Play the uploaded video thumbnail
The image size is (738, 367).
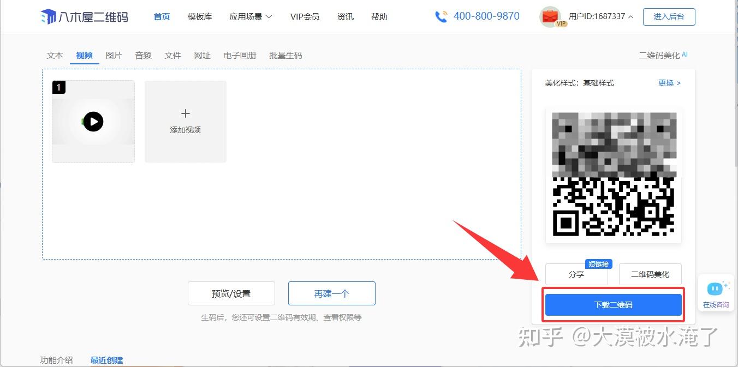[93, 122]
